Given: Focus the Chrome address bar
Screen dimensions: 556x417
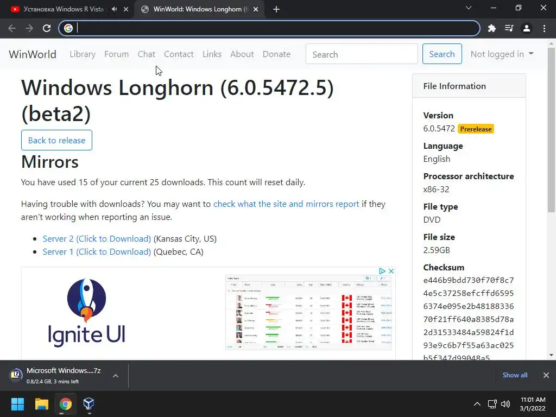Looking at the screenshot, I should pyautogui.click(x=269, y=28).
